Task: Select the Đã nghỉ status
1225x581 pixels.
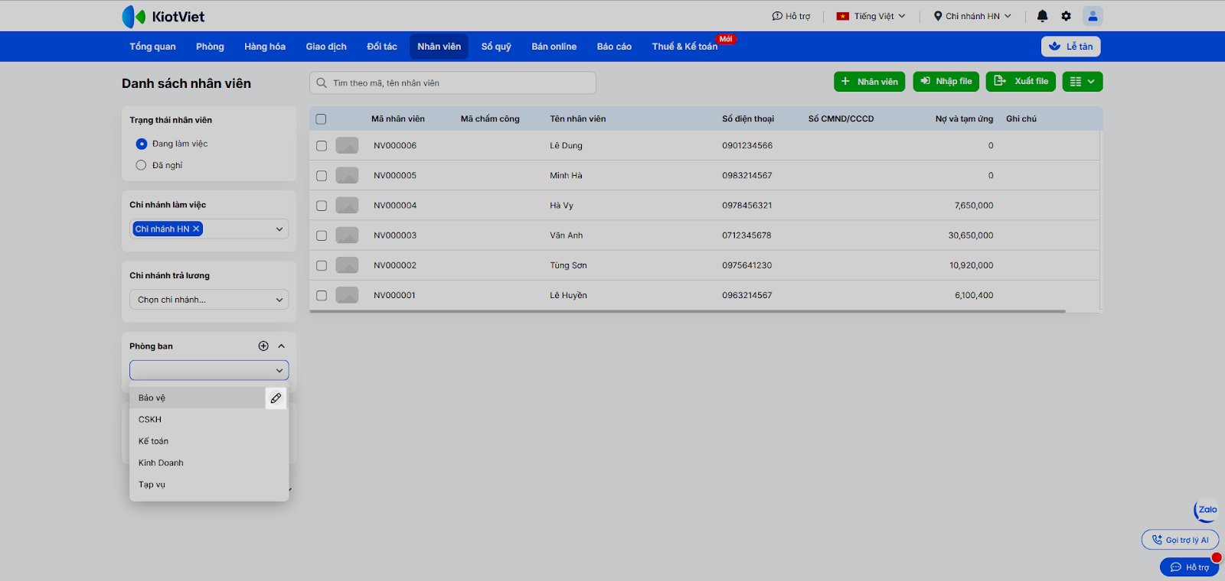Action: coord(141,165)
